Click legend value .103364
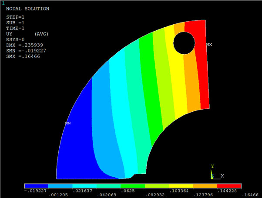The height and width of the screenshot is (198, 262). coord(179,191)
